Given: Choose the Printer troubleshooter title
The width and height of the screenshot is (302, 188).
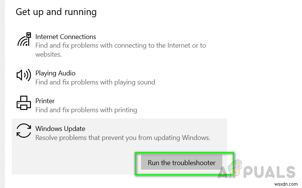Looking at the screenshot, I should tap(45, 101).
